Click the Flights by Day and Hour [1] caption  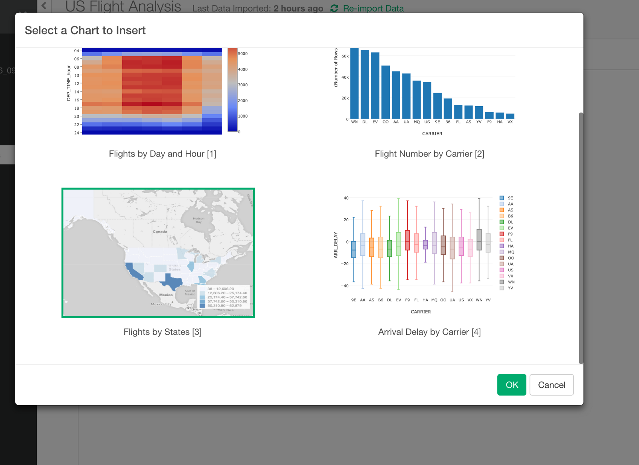coord(163,154)
